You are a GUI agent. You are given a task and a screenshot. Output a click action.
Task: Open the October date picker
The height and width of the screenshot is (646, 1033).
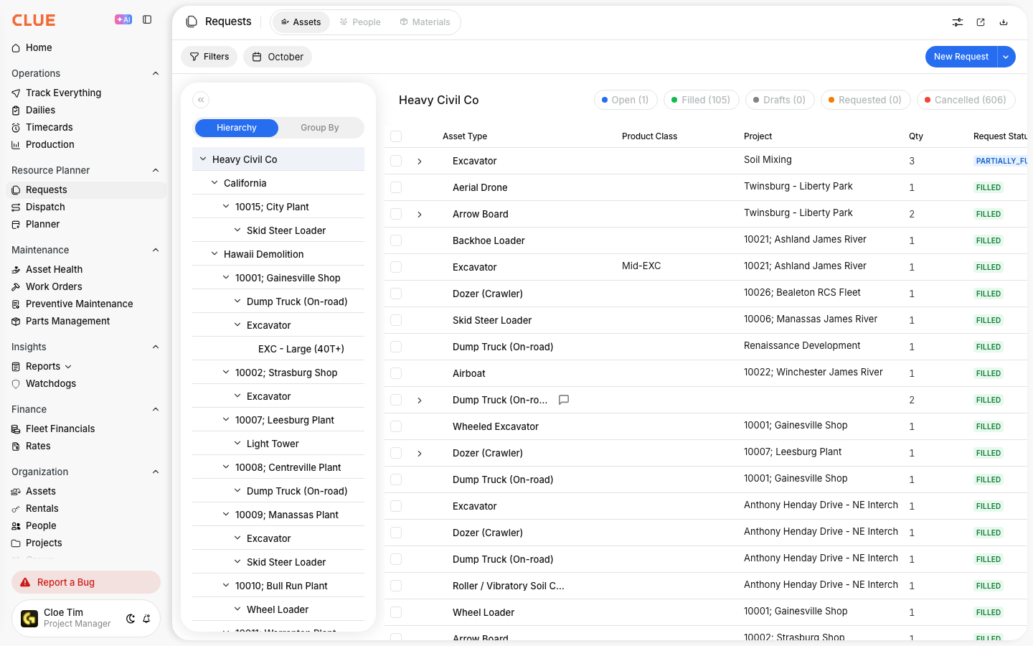click(278, 57)
